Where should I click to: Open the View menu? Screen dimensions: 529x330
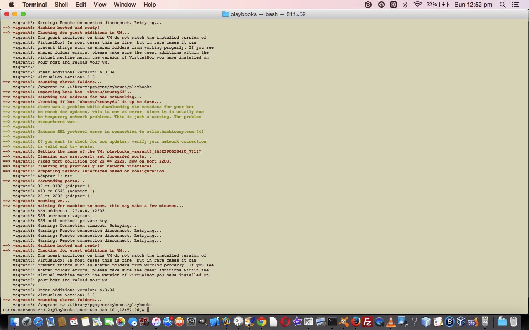[100, 5]
